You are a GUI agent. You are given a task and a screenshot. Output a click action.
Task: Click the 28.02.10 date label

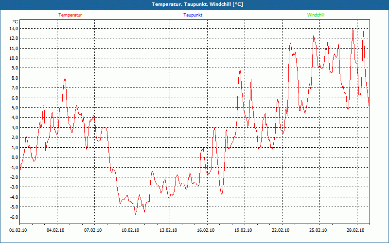pos(355,230)
